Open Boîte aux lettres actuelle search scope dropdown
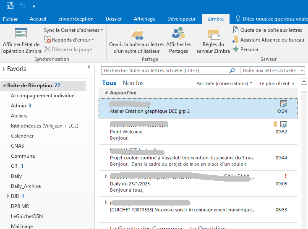 click(x=272, y=70)
